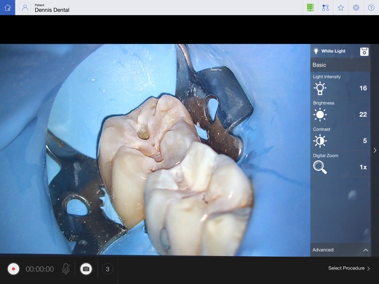Click the recording timer 00:00:00
Viewport: 379px width, 284px height.
39,269
